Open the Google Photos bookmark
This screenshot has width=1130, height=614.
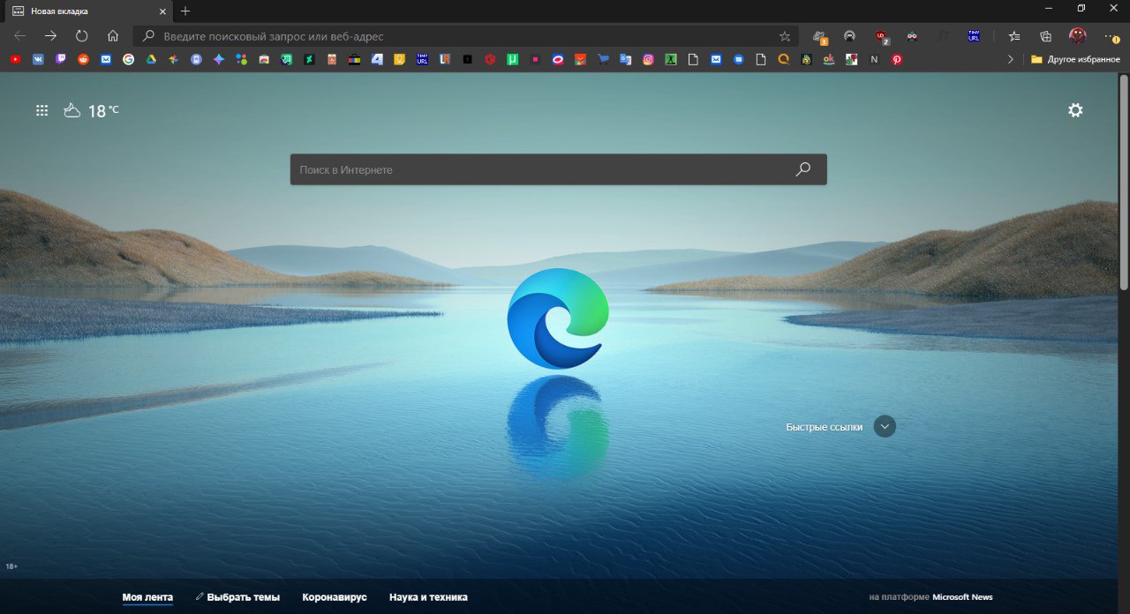173,59
